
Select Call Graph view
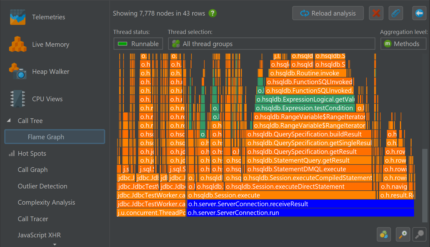pos(33,170)
